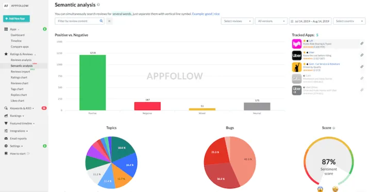
Task: Open the Select country dropdown
Action: coord(349,21)
